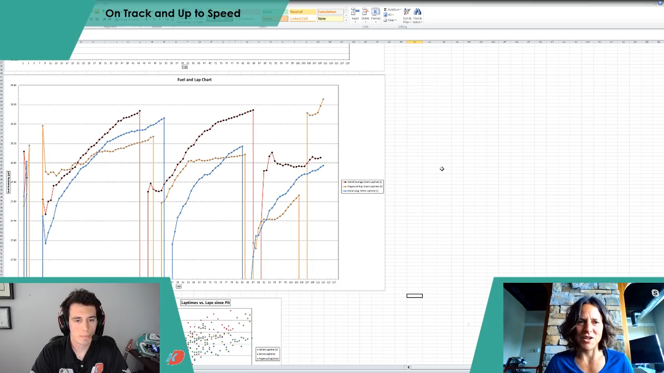The width and height of the screenshot is (664, 373).
Task: Click the 'Lap' axis title under Fuel chart
Action: click(178, 286)
